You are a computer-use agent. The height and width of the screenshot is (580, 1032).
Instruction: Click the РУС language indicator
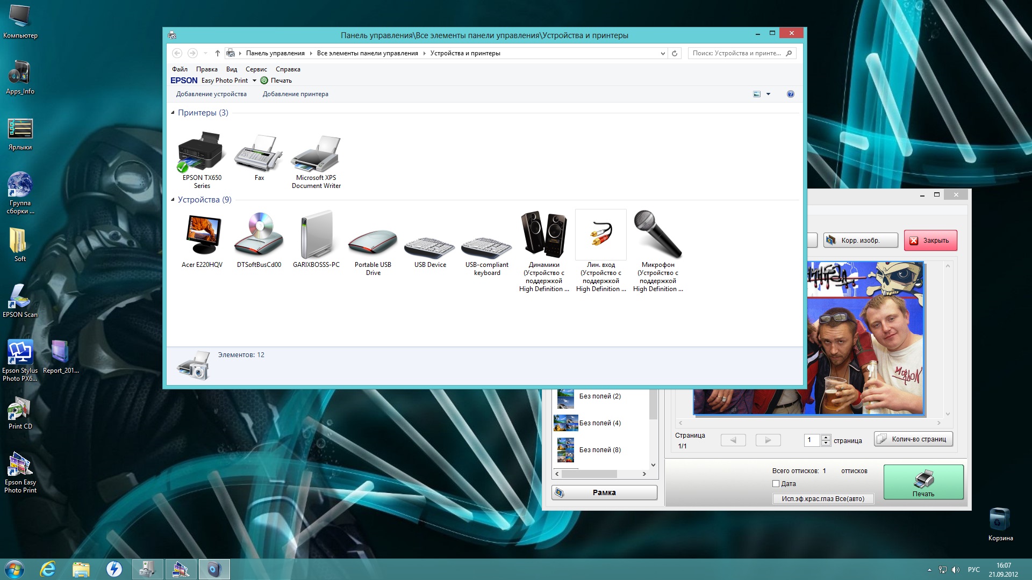pyautogui.click(x=973, y=570)
